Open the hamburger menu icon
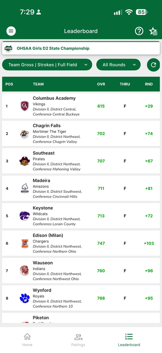 (11, 31)
